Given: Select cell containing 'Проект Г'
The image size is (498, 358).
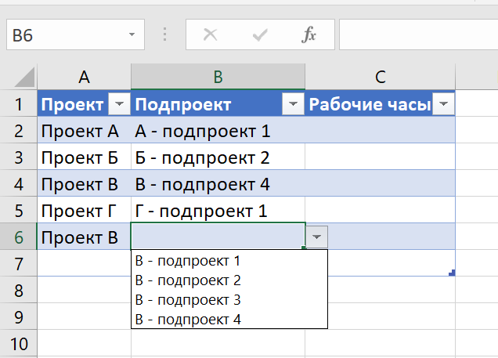Looking at the screenshot, I should click(84, 211).
